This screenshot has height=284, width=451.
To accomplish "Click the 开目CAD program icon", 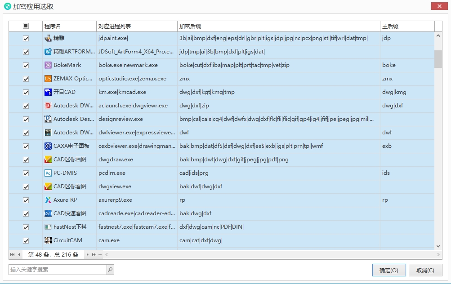I will coord(48,92).
